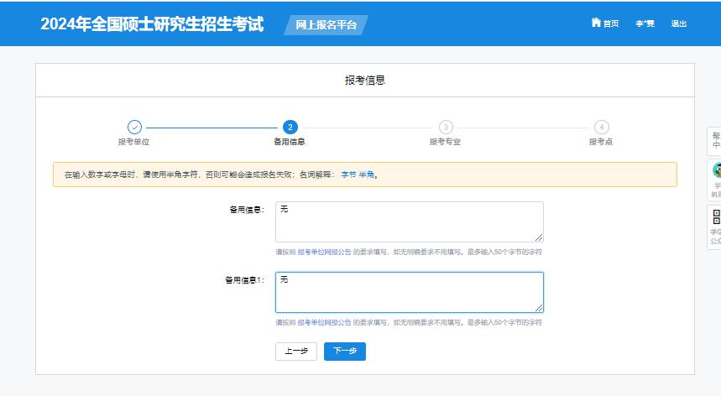Viewport: 721px width, 396px height.
Task: Open the help center sidebar widget
Action: pos(715,140)
